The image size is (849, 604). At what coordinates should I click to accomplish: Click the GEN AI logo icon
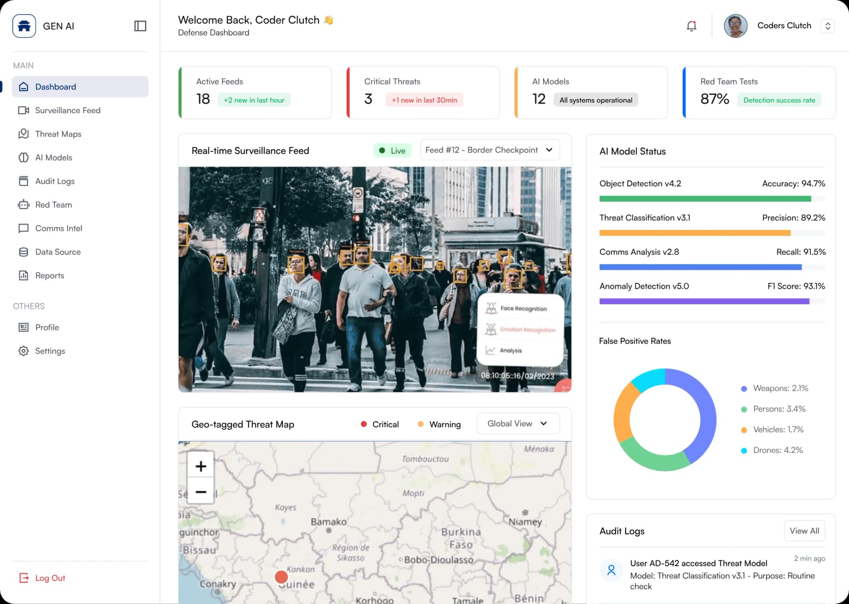tap(24, 26)
